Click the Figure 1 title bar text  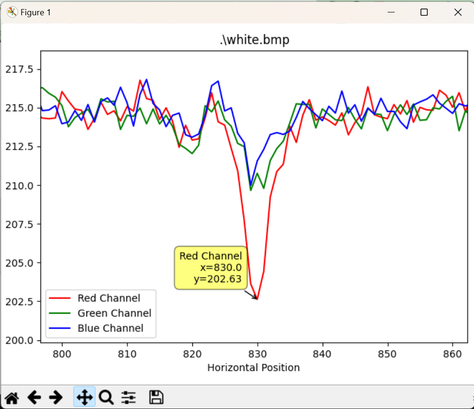(36, 12)
